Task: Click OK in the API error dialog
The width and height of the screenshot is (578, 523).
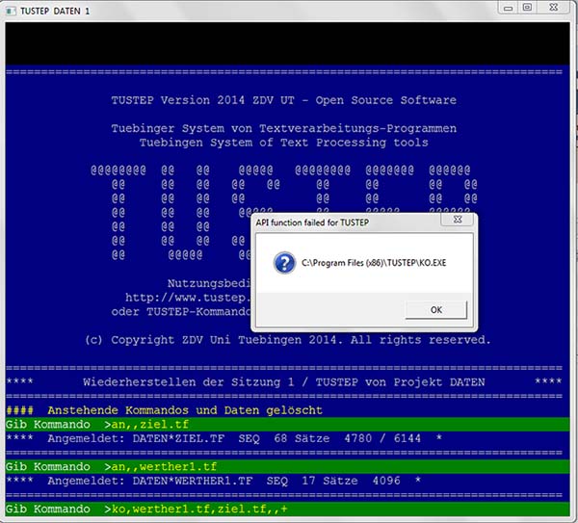Action: (435, 310)
